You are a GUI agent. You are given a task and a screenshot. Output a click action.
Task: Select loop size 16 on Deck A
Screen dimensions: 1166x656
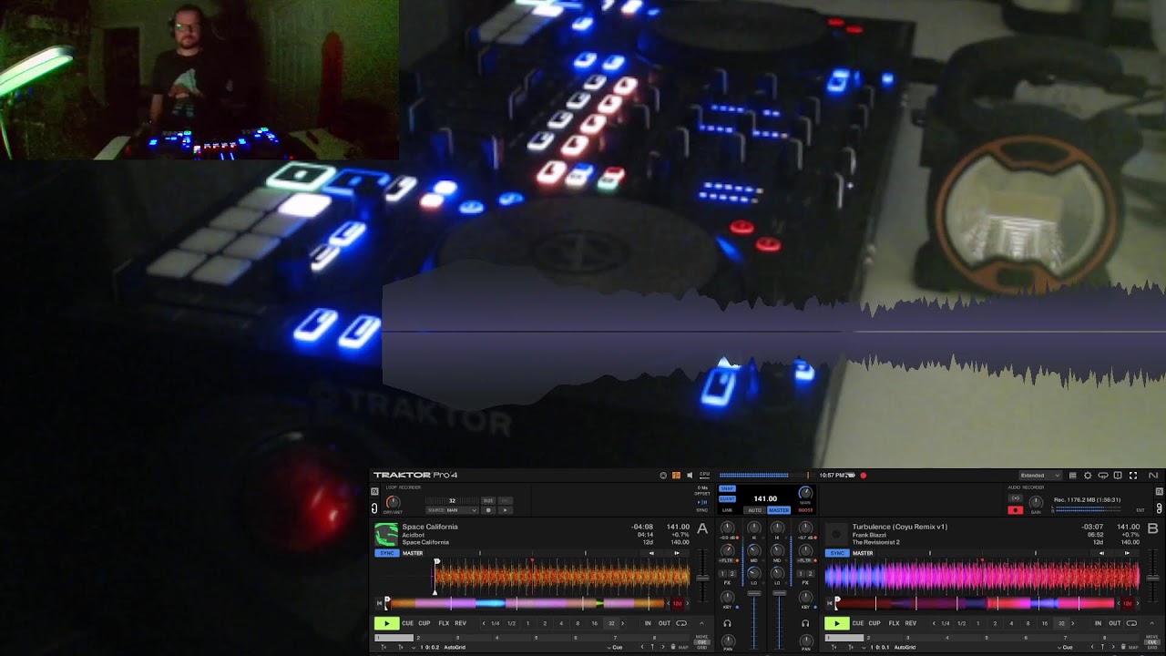[595, 623]
